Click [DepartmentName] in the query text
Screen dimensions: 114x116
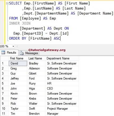point(52,13)
